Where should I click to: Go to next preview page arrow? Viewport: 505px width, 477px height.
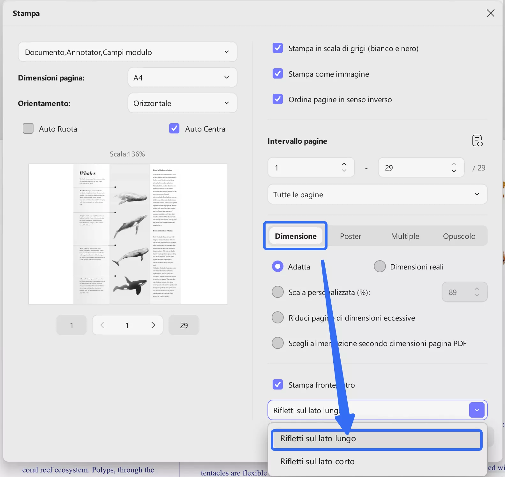point(153,325)
